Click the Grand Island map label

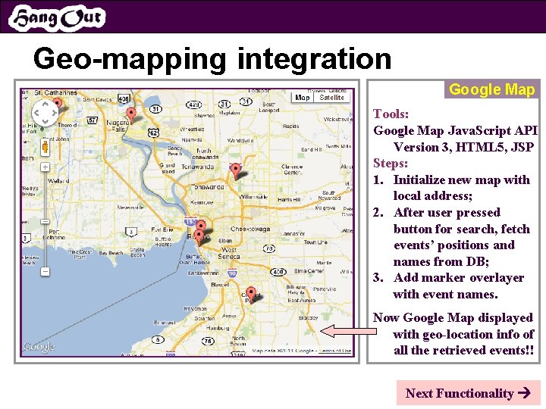click(x=168, y=168)
